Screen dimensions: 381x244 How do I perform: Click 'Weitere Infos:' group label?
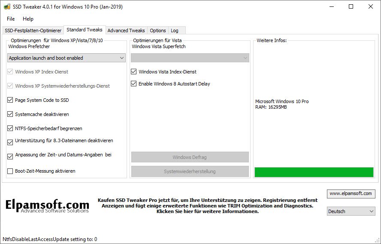pos(272,40)
